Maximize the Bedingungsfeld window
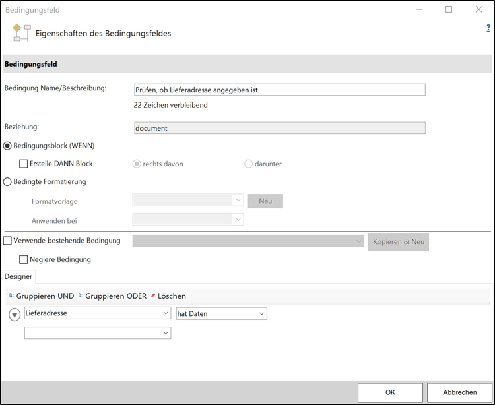This screenshot has width=495, height=405. (x=449, y=9)
